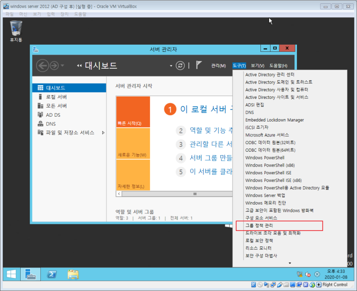Viewport: 357px width, 291px height.
Task: Open File Explorer from the taskbar
Action: click(x=73, y=274)
